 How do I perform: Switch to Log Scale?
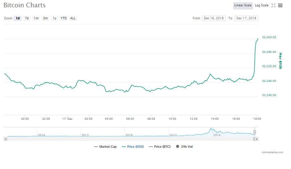[x=262, y=5]
